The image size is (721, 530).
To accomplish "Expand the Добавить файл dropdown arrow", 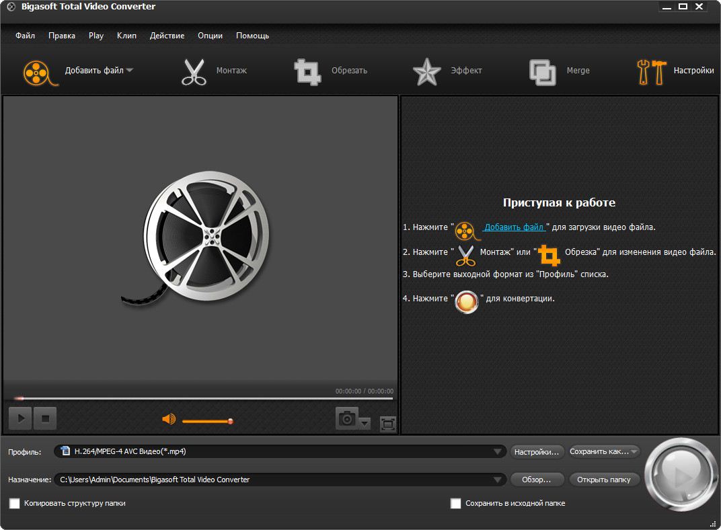I will tap(130, 70).
